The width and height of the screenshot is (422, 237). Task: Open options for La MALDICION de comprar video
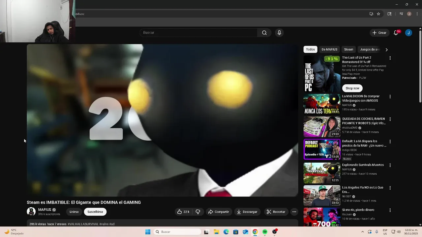pos(390,97)
